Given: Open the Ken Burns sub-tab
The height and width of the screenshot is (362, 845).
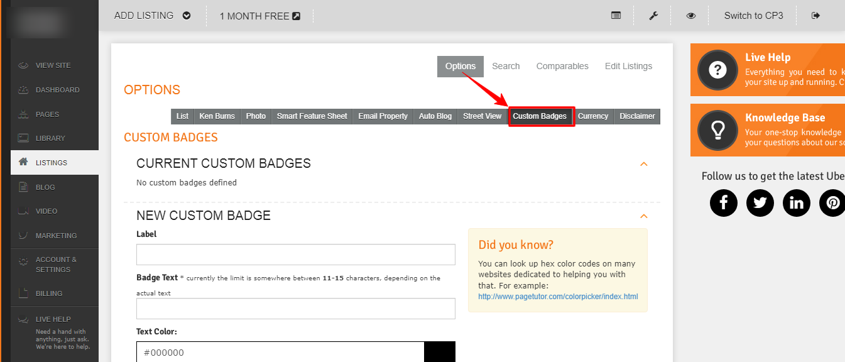Looking at the screenshot, I should pos(217,116).
